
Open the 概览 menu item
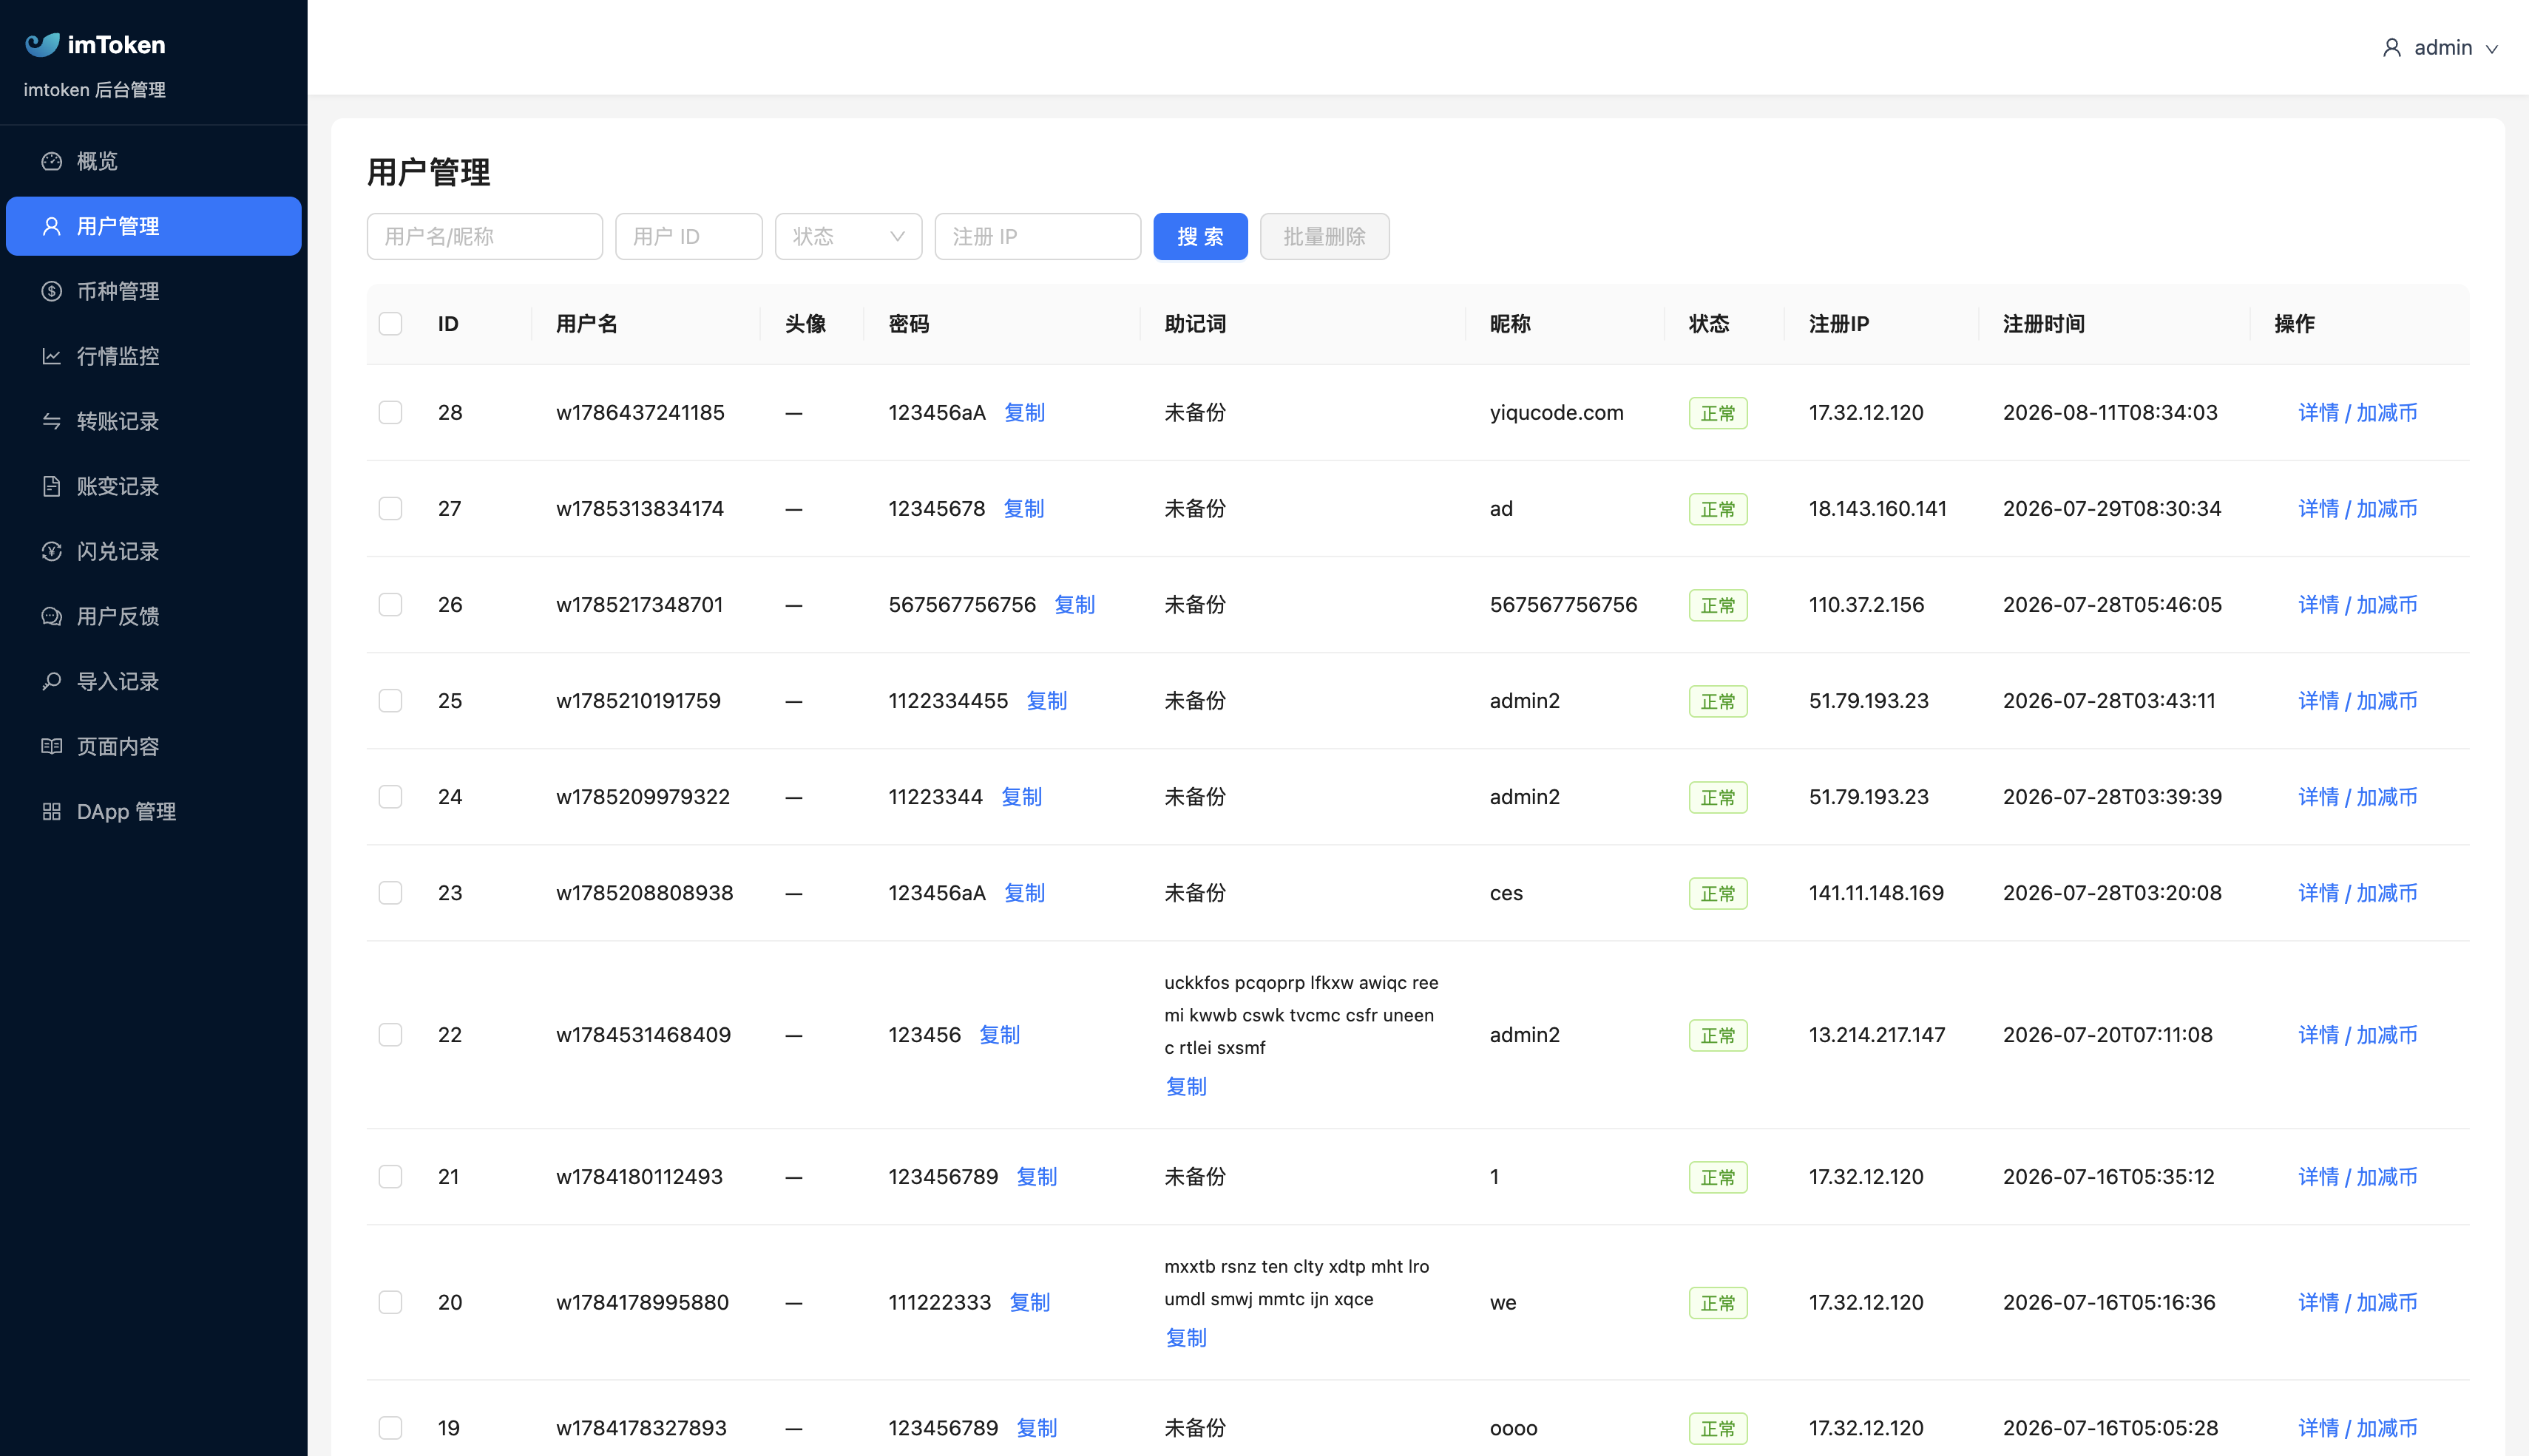coord(154,161)
